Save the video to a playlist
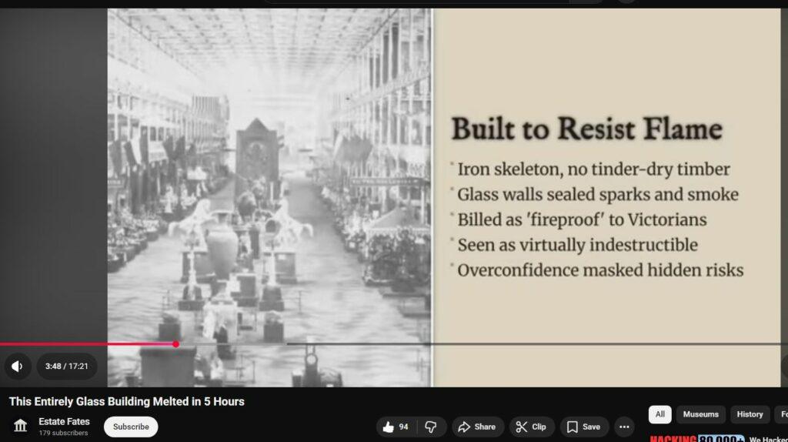The image size is (788, 442). (x=583, y=427)
